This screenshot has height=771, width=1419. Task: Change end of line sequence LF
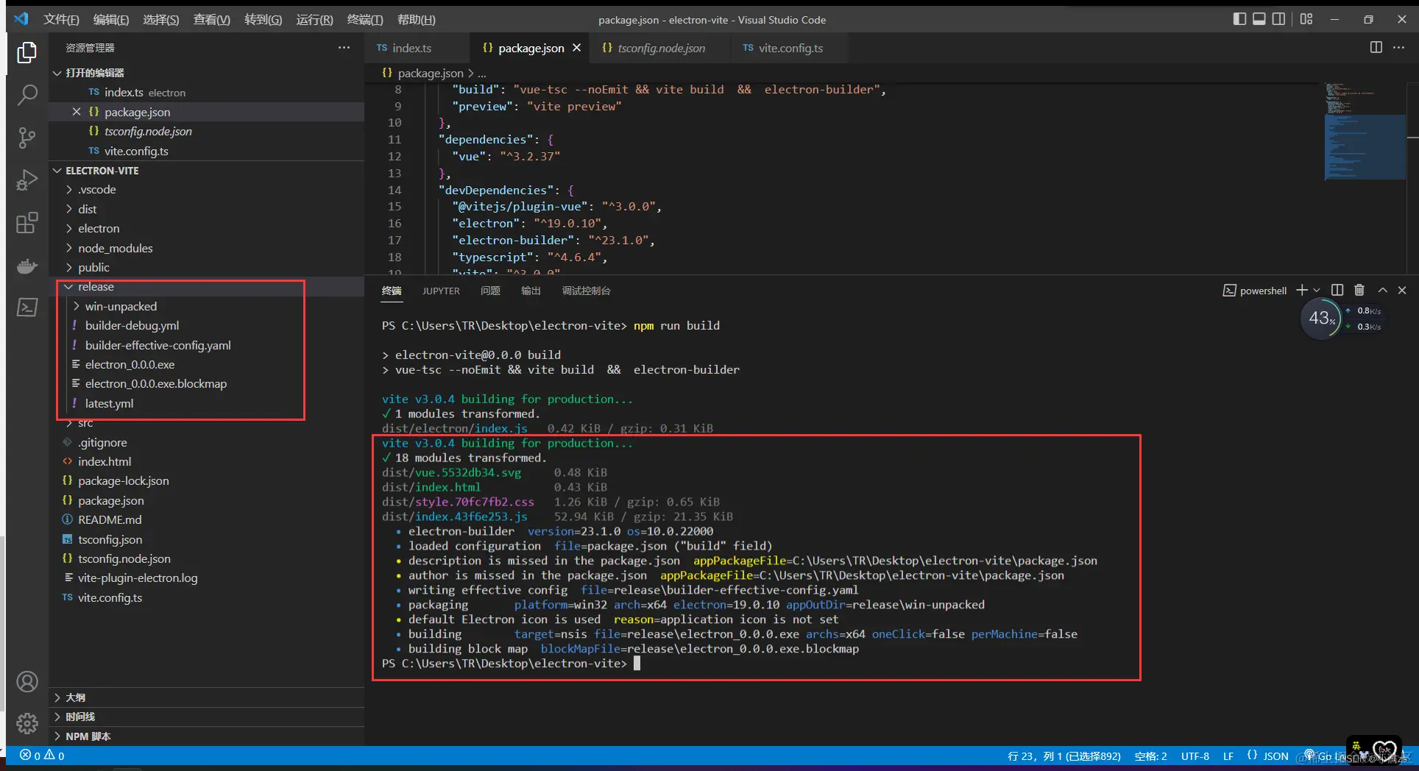(x=1228, y=756)
